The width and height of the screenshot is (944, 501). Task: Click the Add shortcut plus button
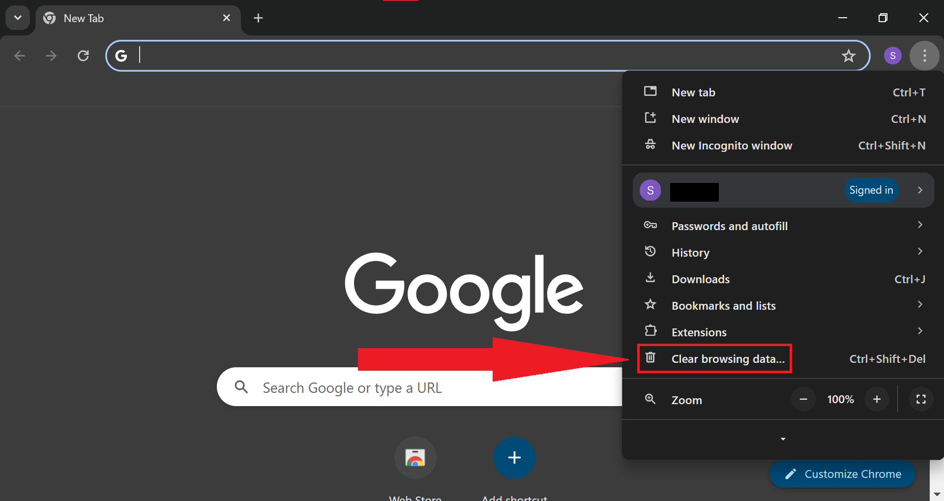tap(514, 458)
